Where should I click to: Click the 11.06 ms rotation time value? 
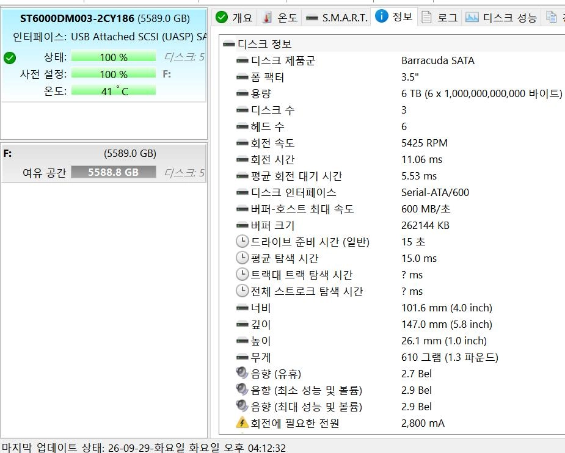421,160
